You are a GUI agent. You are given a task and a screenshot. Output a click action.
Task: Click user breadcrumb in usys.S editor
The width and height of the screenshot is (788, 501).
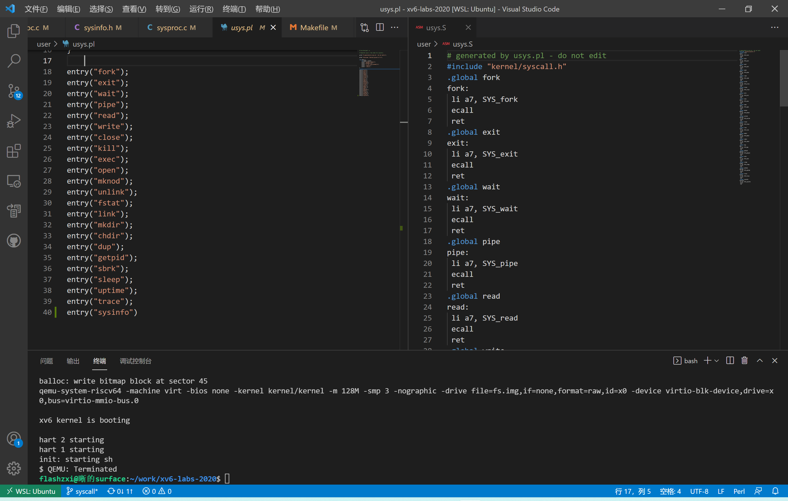(x=424, y=44)
